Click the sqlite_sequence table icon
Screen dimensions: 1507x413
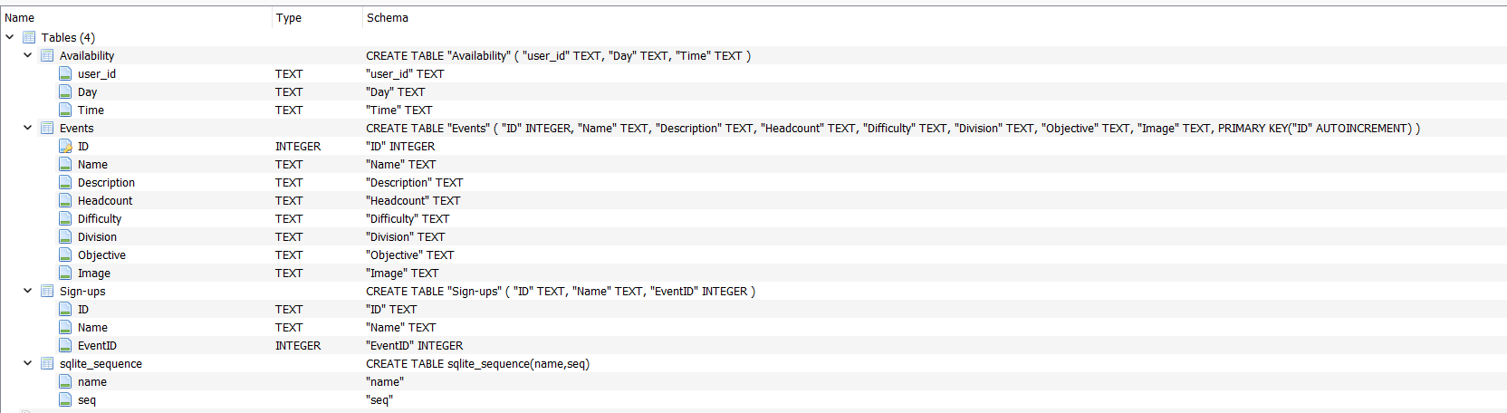[x=47, y=363]
